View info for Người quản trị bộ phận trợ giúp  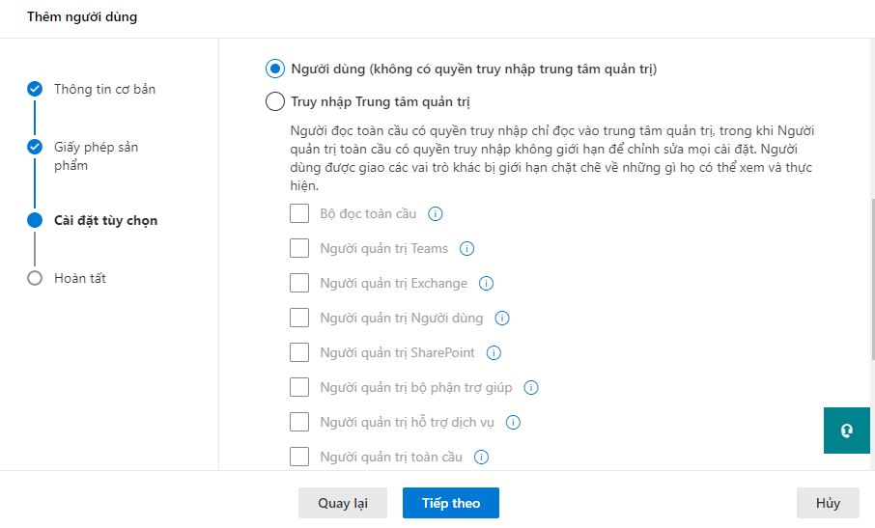tap(531, 388)
